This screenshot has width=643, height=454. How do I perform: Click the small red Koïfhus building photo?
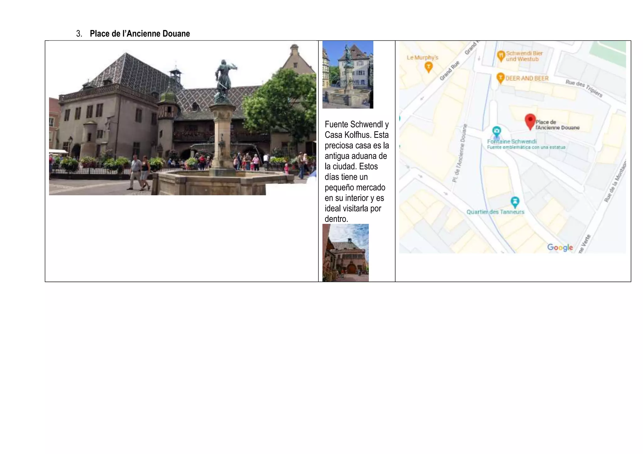click(346, 253)
